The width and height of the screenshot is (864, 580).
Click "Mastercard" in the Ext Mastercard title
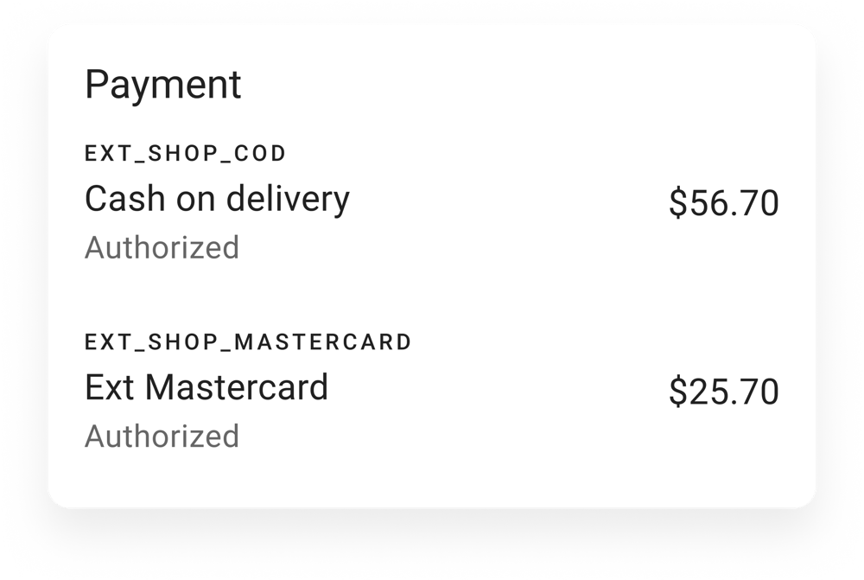(236, 387)
